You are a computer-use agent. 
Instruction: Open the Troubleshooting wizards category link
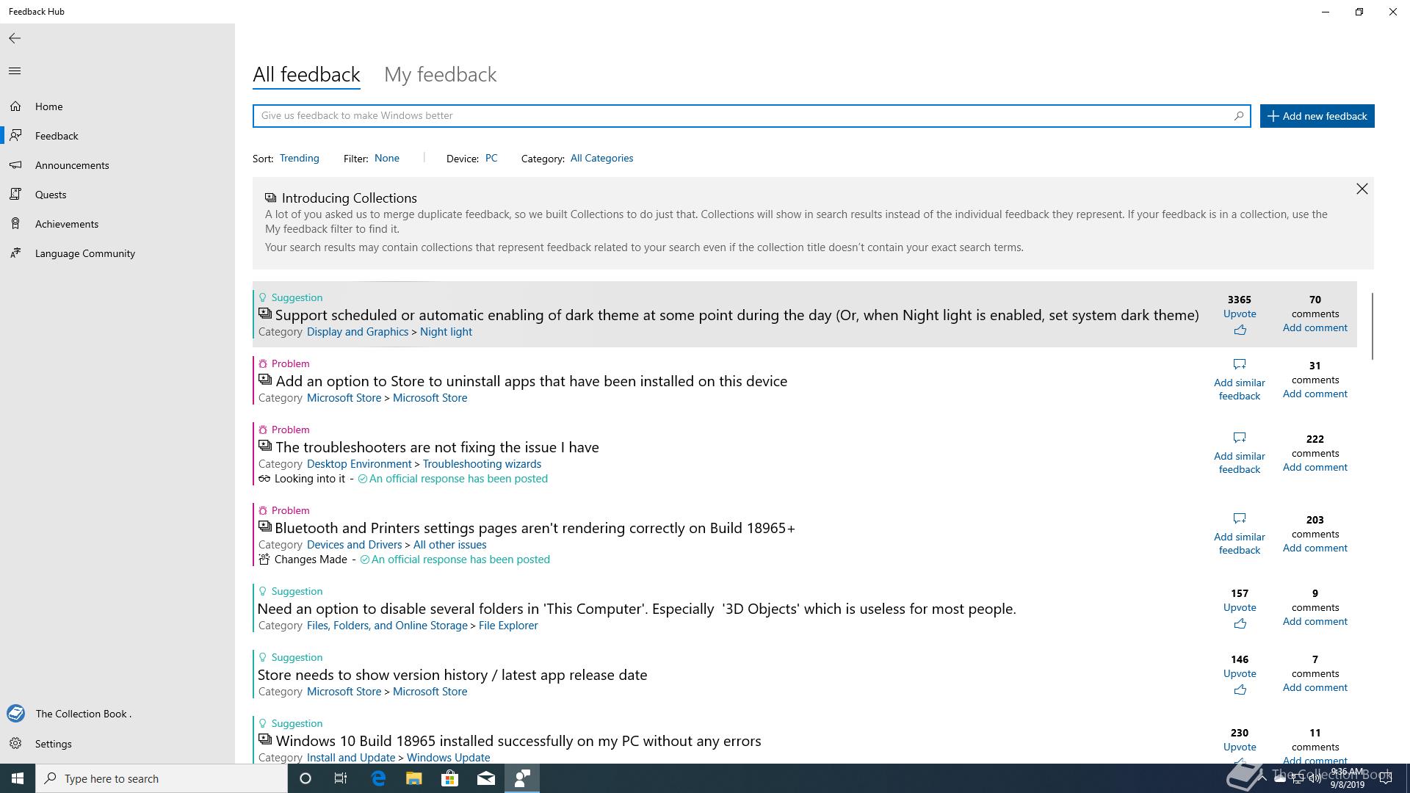(x=482, y=464)
